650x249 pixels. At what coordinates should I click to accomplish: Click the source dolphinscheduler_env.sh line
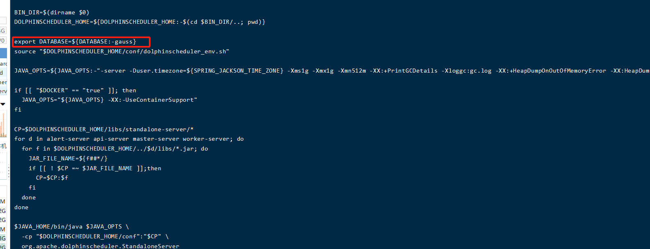click(121, 52)
